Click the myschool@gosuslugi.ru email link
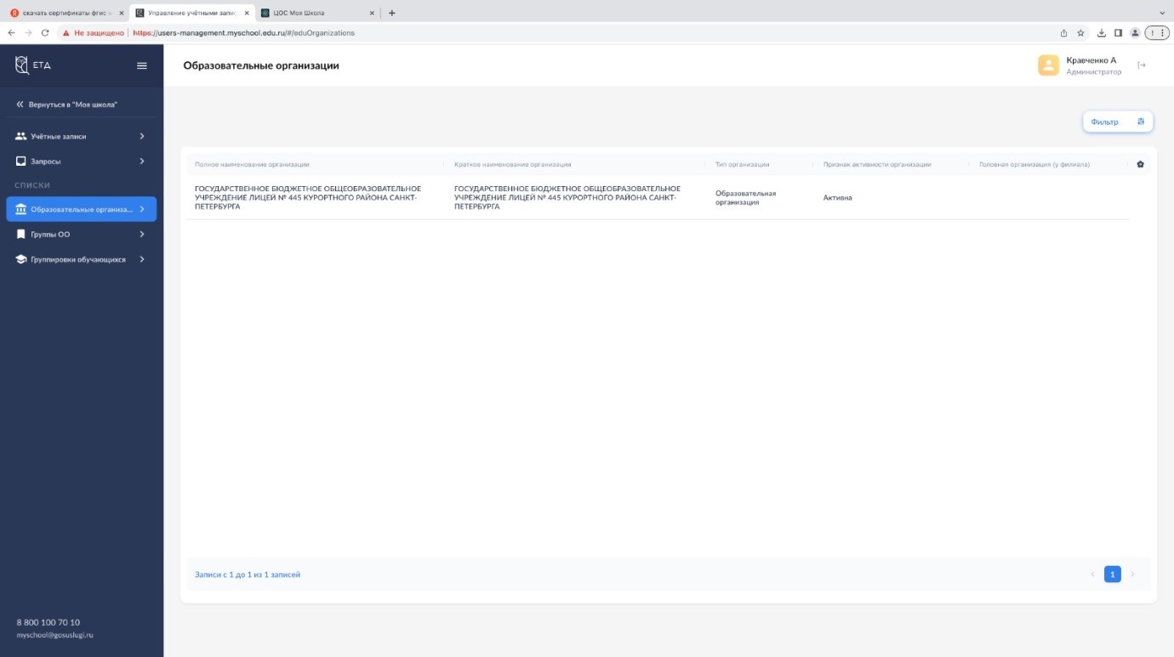This screenshot has width=1174, height=657. click(x=54, y=635)
